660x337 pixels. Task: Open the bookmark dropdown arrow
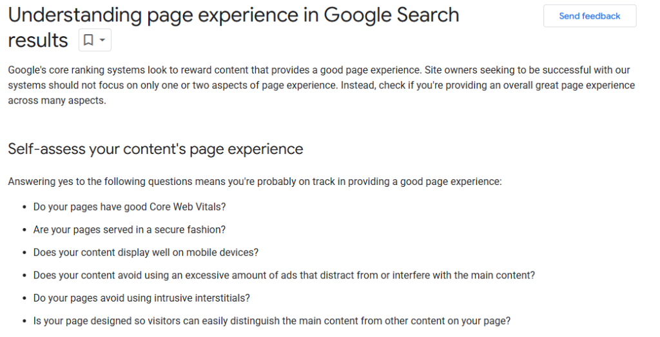tap(102, 41)
